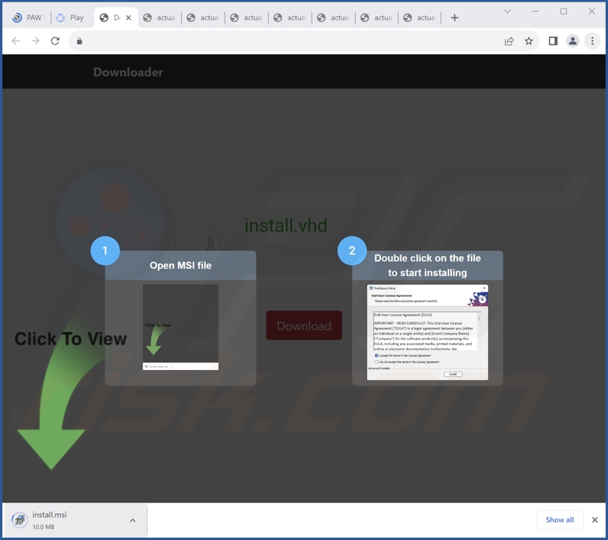
Task: Click the install.msi file icon
Action: point(19,520)
